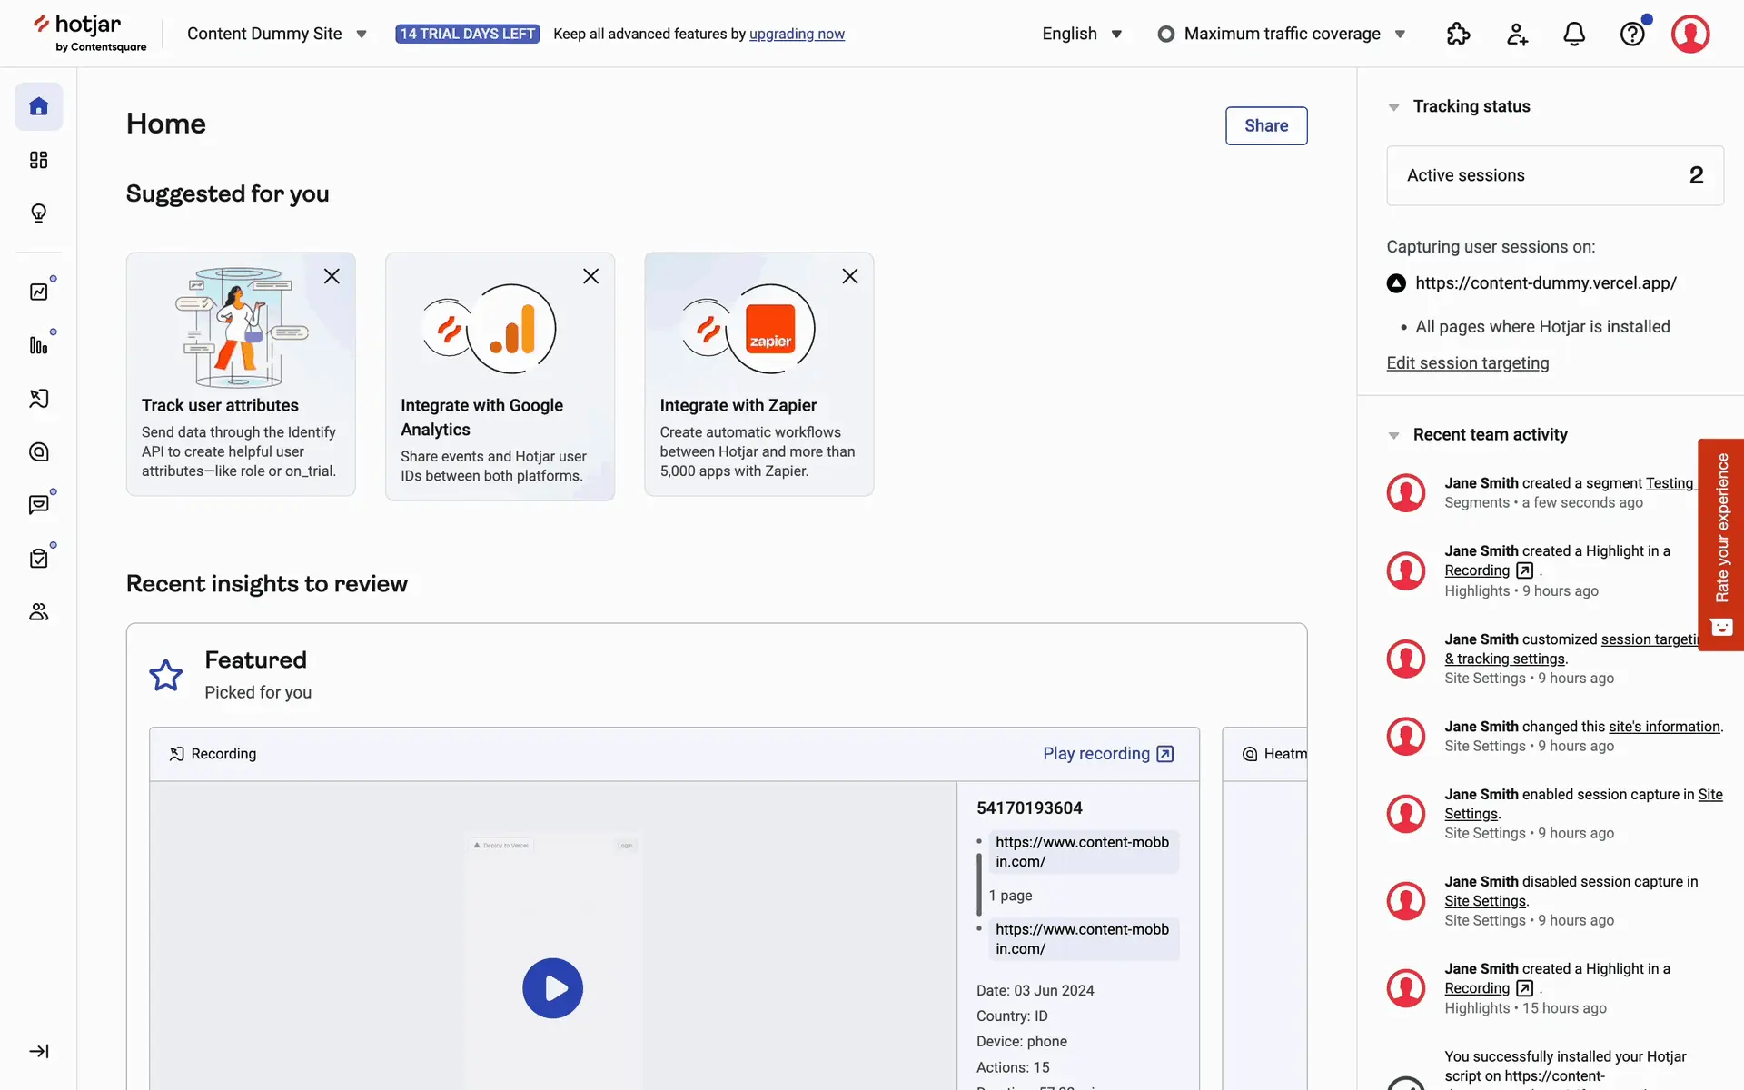Open the Maximum traffic coverage dropdown
Viewport: 1744px width, 1090px height.
(x=1282, y=35)
